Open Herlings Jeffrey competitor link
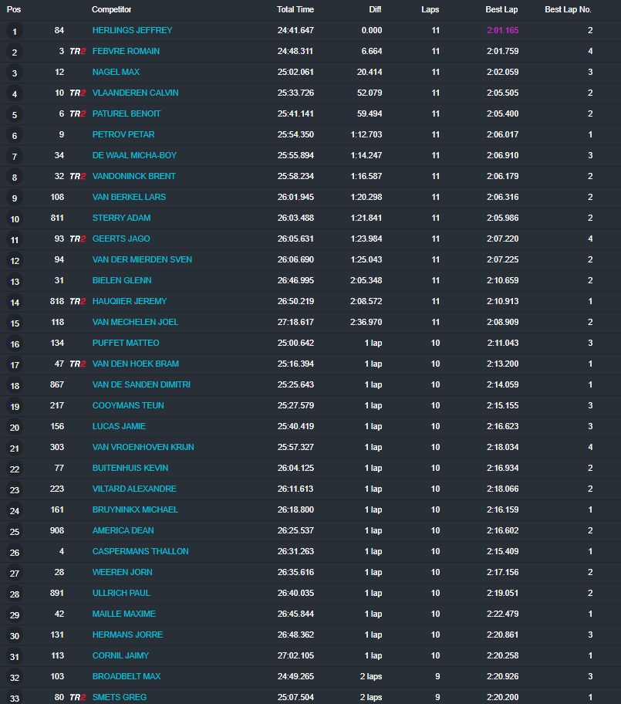The height and width of the screenshot is (704, 621). click(x=132, y=31)
